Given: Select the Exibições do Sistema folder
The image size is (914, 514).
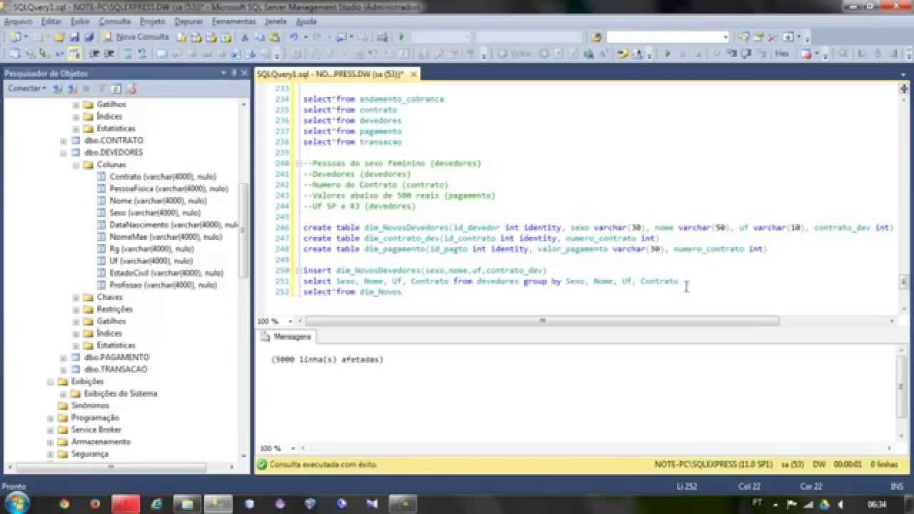Looking at the screenshot, I should pyautogui.click(x=121, y=393).
